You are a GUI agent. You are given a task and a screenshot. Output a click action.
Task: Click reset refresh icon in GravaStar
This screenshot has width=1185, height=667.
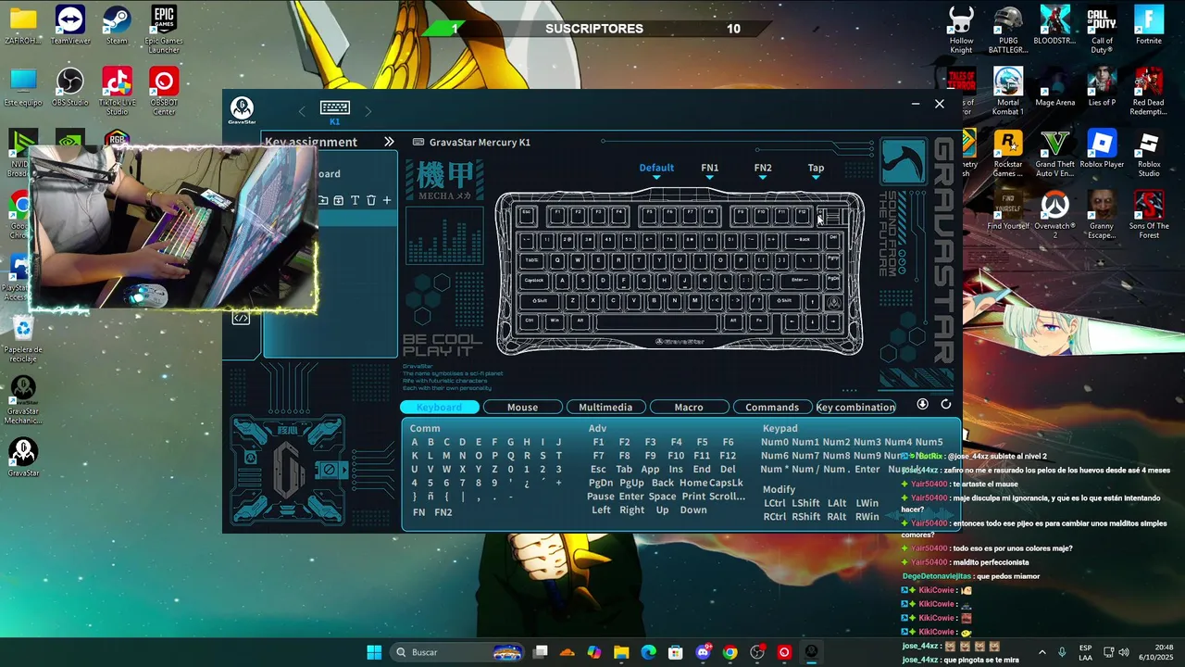tap(946, 404)
